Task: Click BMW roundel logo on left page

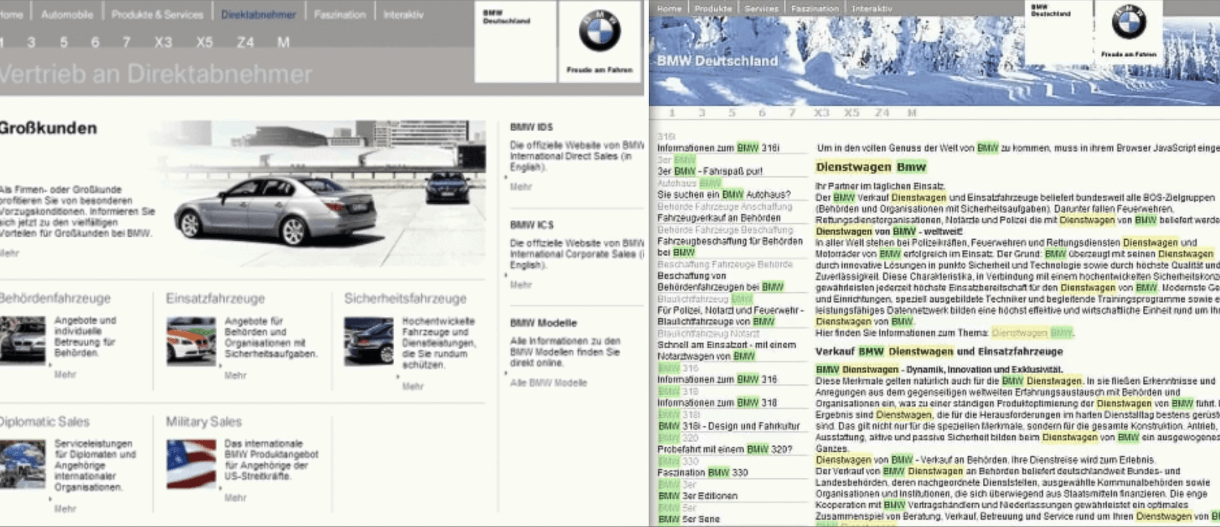Action: tap(599, 30)
